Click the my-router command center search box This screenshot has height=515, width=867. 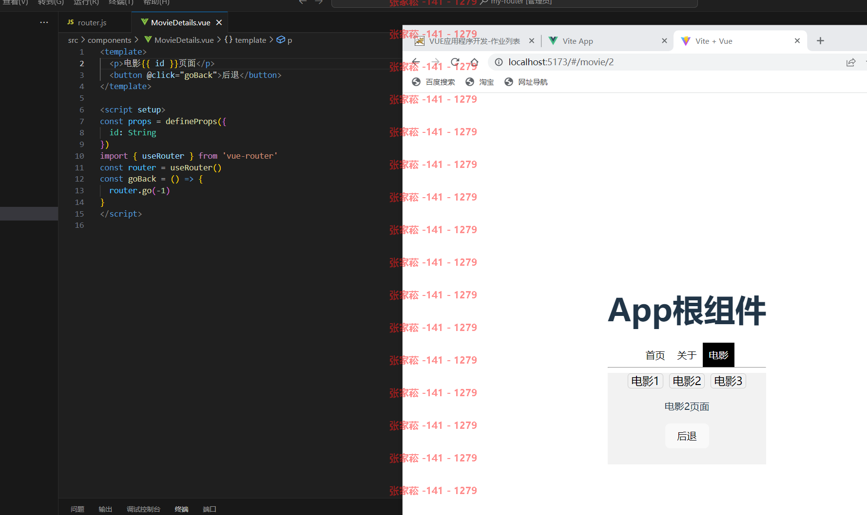(x=514, y=3)
